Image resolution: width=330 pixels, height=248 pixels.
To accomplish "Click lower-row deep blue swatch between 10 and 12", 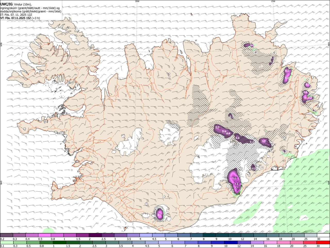I will pyautogui.click(x=231, y=243).
